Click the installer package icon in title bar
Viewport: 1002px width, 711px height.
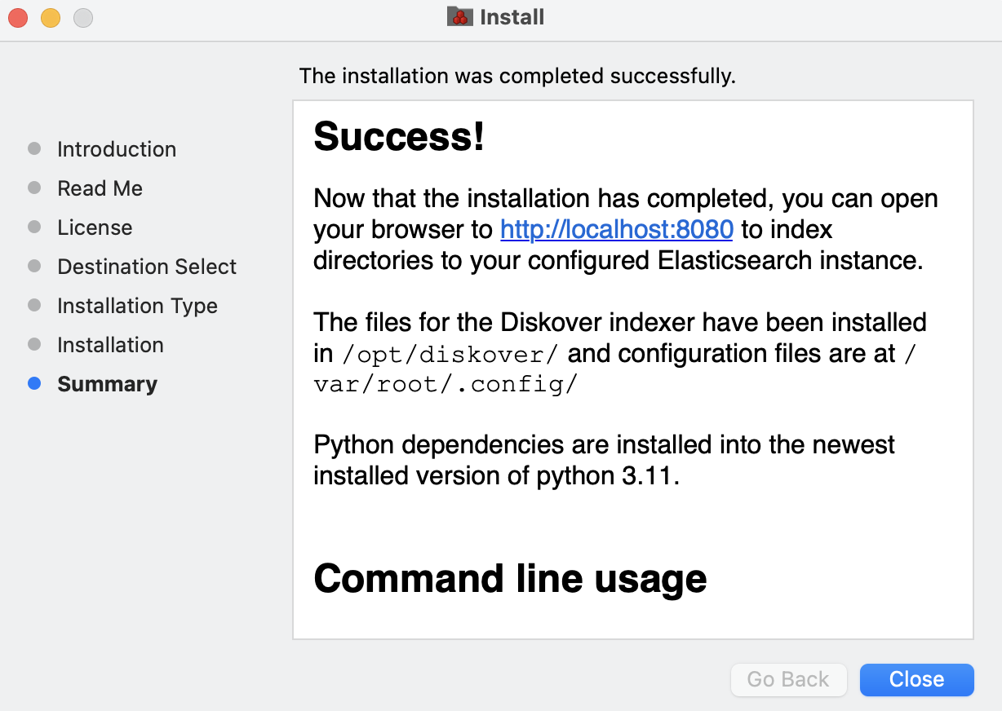[x=460, y=17]
